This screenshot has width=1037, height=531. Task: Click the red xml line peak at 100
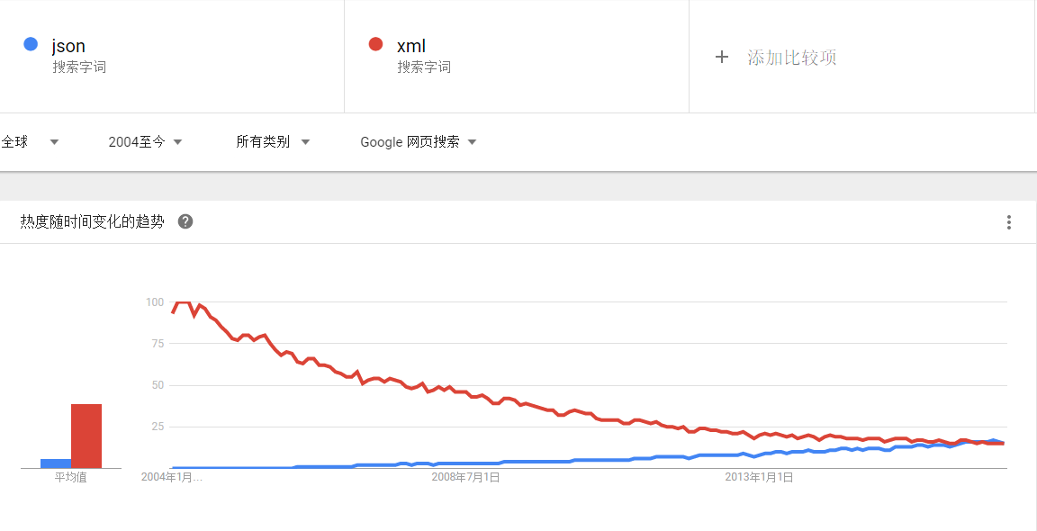tap(183, 302)
